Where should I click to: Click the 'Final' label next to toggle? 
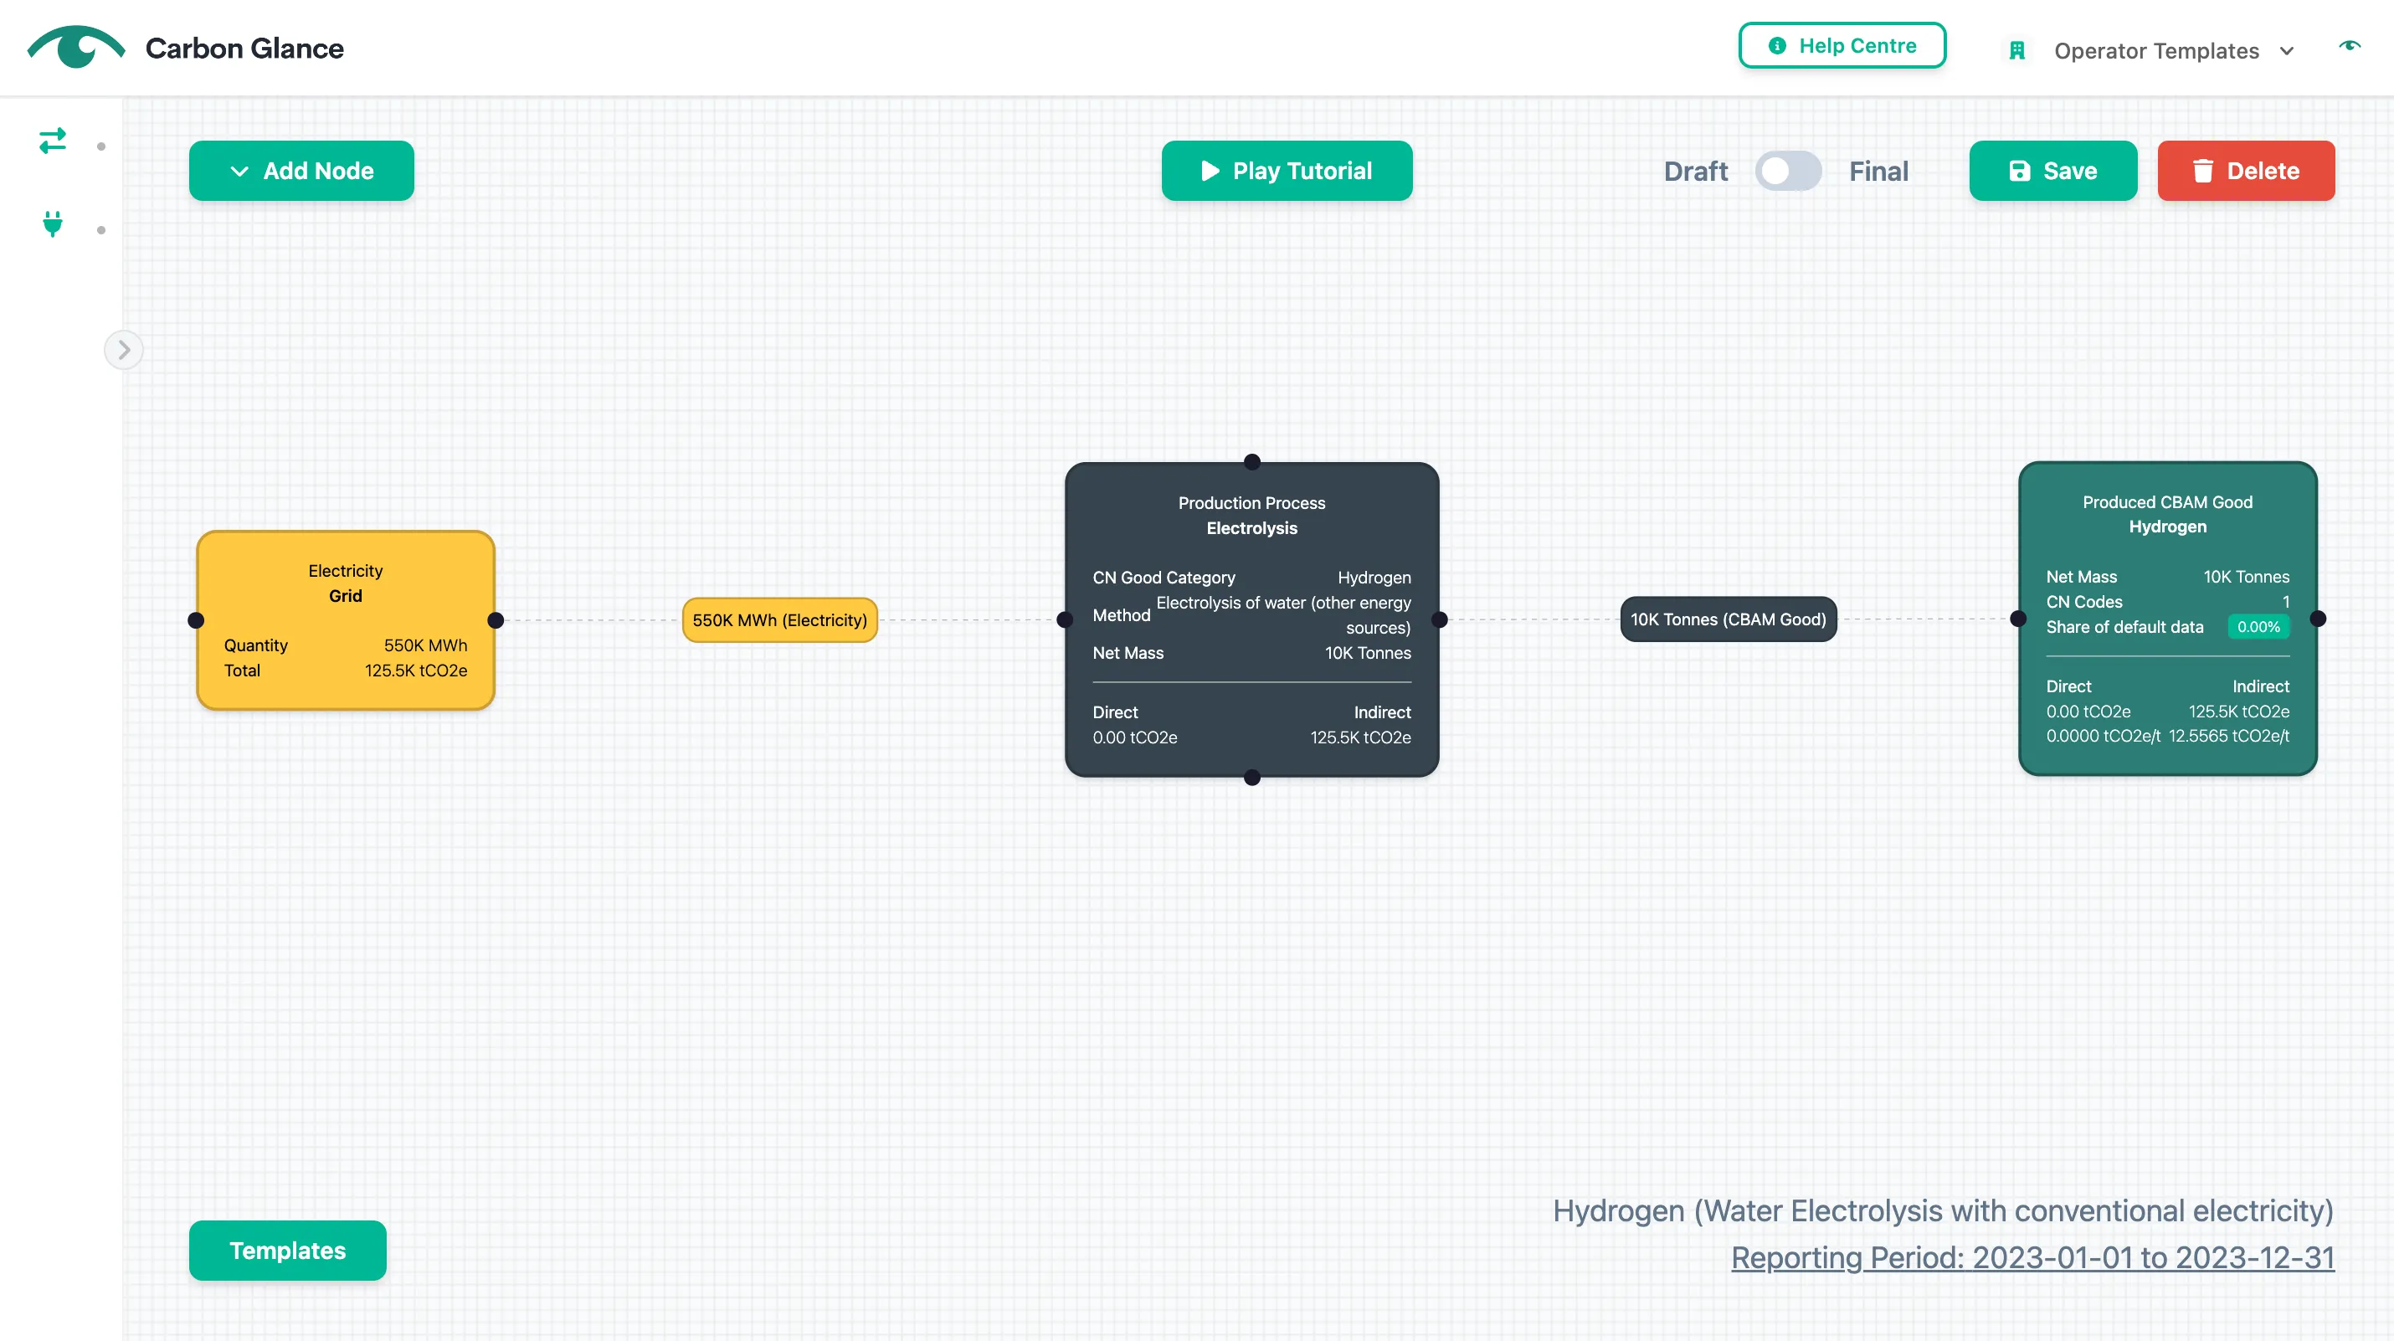point(1878,171)
